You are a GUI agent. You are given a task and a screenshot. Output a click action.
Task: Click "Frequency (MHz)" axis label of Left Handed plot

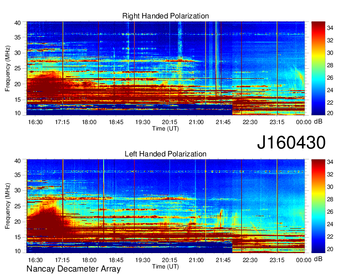[7, 206]
